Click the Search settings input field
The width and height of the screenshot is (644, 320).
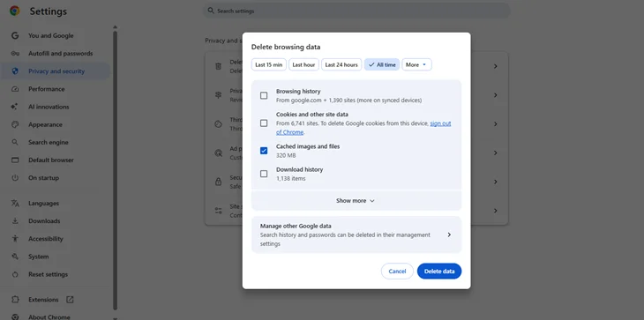coord(356,11)
